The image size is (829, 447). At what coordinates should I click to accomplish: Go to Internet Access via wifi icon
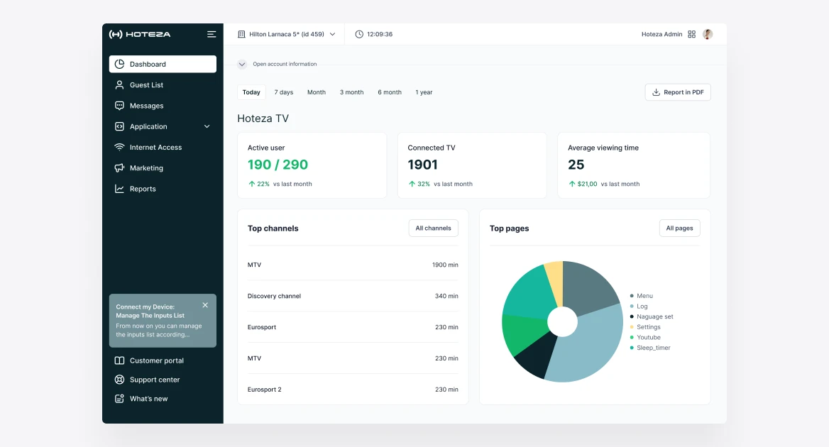[x=119, y=148]
